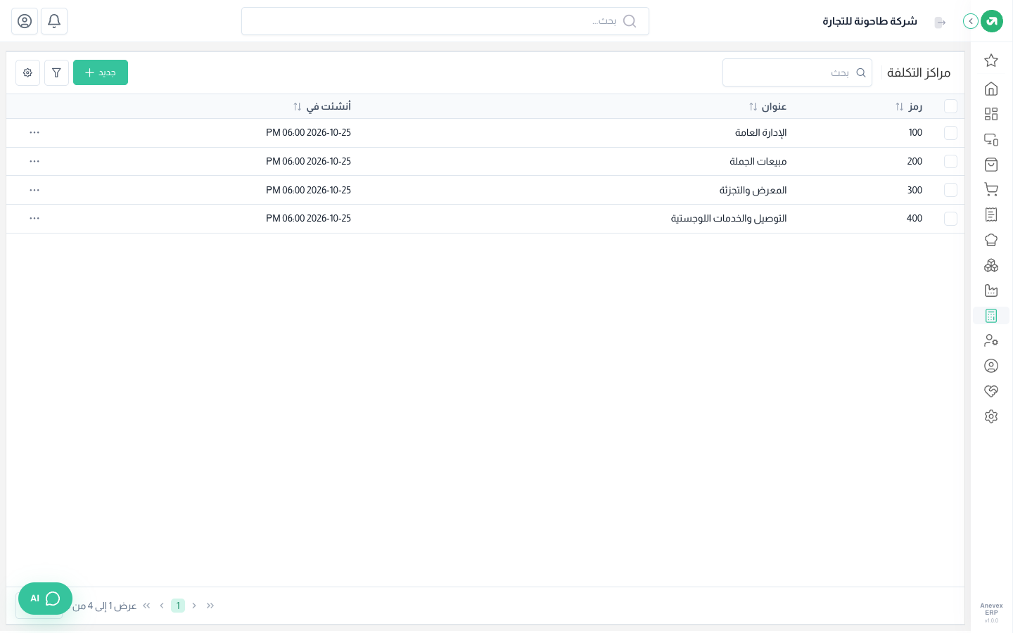Open the stacked boxes inventory icon
The image size is (1013, 633).
(991, 265)
